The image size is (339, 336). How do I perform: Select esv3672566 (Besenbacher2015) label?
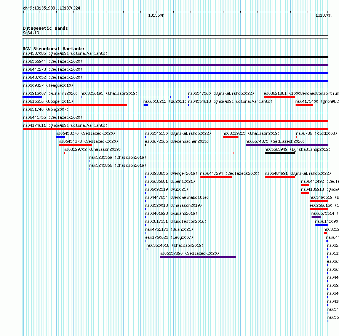tap(177, 141)
